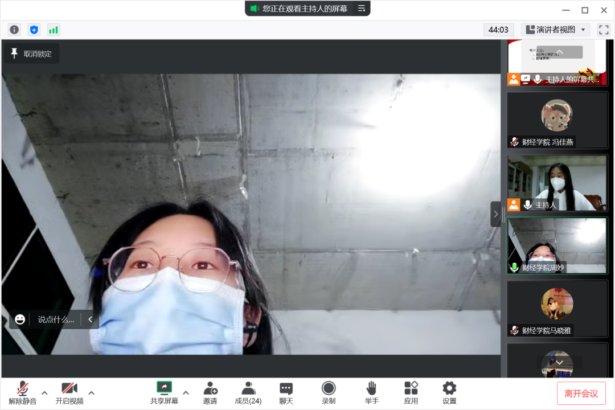Click the 44:03 meeting timer
Viewport: 615px width, 410px height.
point(498,30)
